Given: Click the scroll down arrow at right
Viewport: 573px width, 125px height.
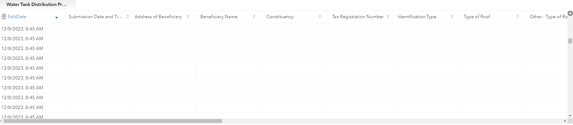Looking at the screenshot, I should tap(570, 116).
